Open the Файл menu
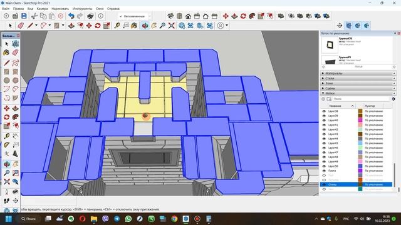The image size is (401, 225). tap(6, 9)
